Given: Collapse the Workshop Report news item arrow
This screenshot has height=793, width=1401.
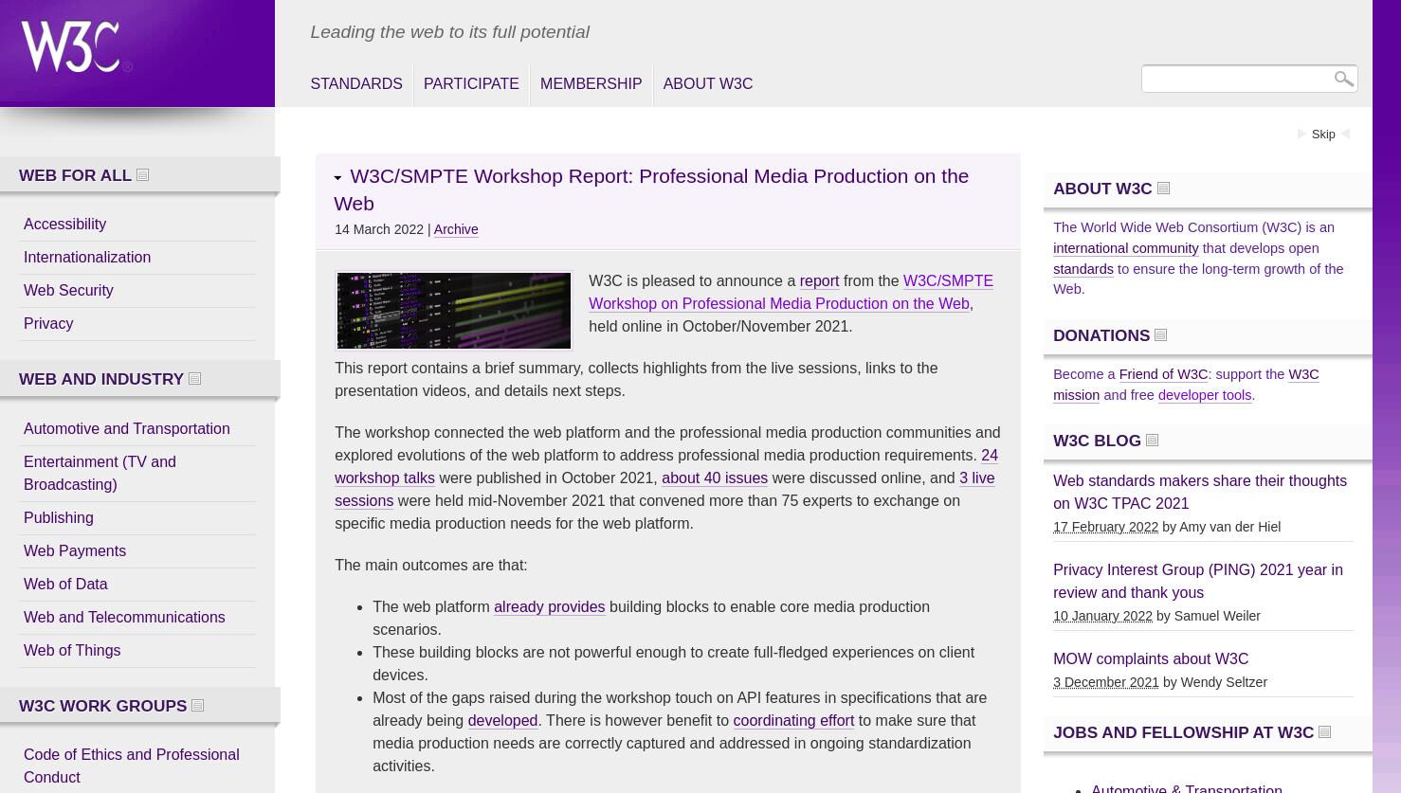Looking at the screenshot, I should (x=338, y=178).
